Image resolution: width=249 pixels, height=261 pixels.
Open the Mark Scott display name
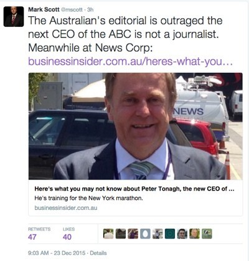pyautogui.click(x=44, y=9)
